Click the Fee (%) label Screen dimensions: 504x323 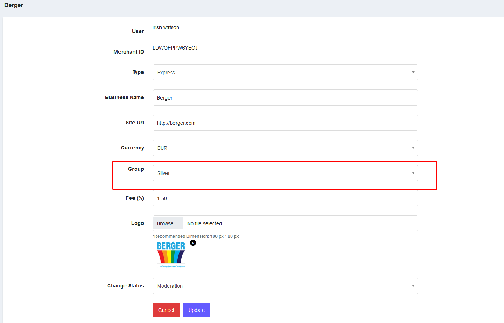pyautogui.click(x=135, y=198)
